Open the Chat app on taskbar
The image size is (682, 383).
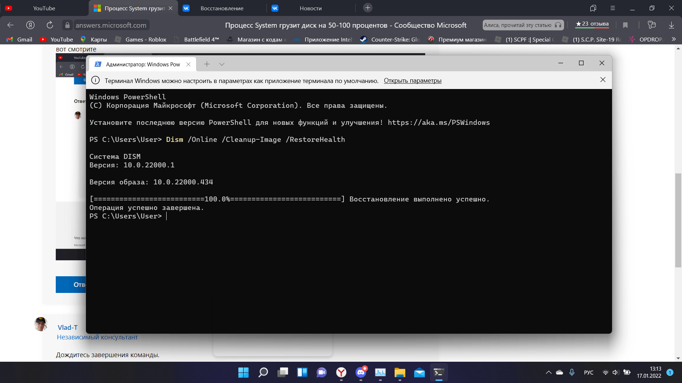[322, 372]
